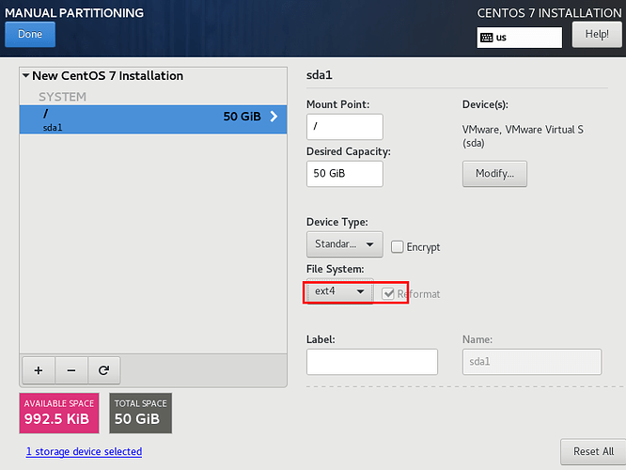Open the ext4 File System dropdown
Viewport: 626px width, 470px height.
(339, 291)
